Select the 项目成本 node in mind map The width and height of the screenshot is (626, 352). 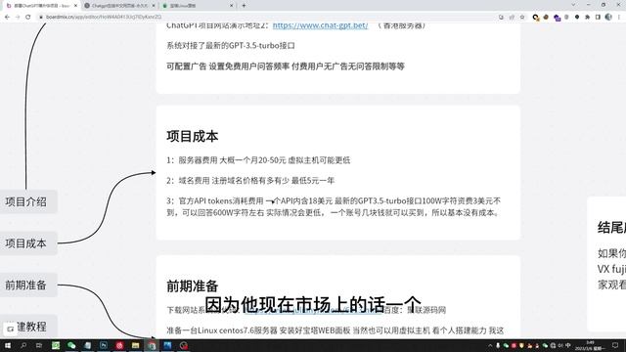coord(26,243)
